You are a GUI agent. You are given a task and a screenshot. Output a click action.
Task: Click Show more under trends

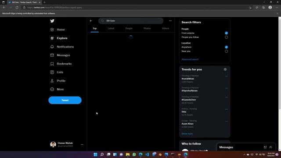[187, 133]
